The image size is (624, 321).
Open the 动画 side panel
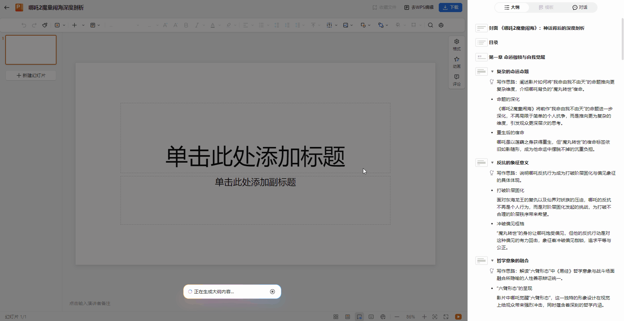(x=457, y=62)
